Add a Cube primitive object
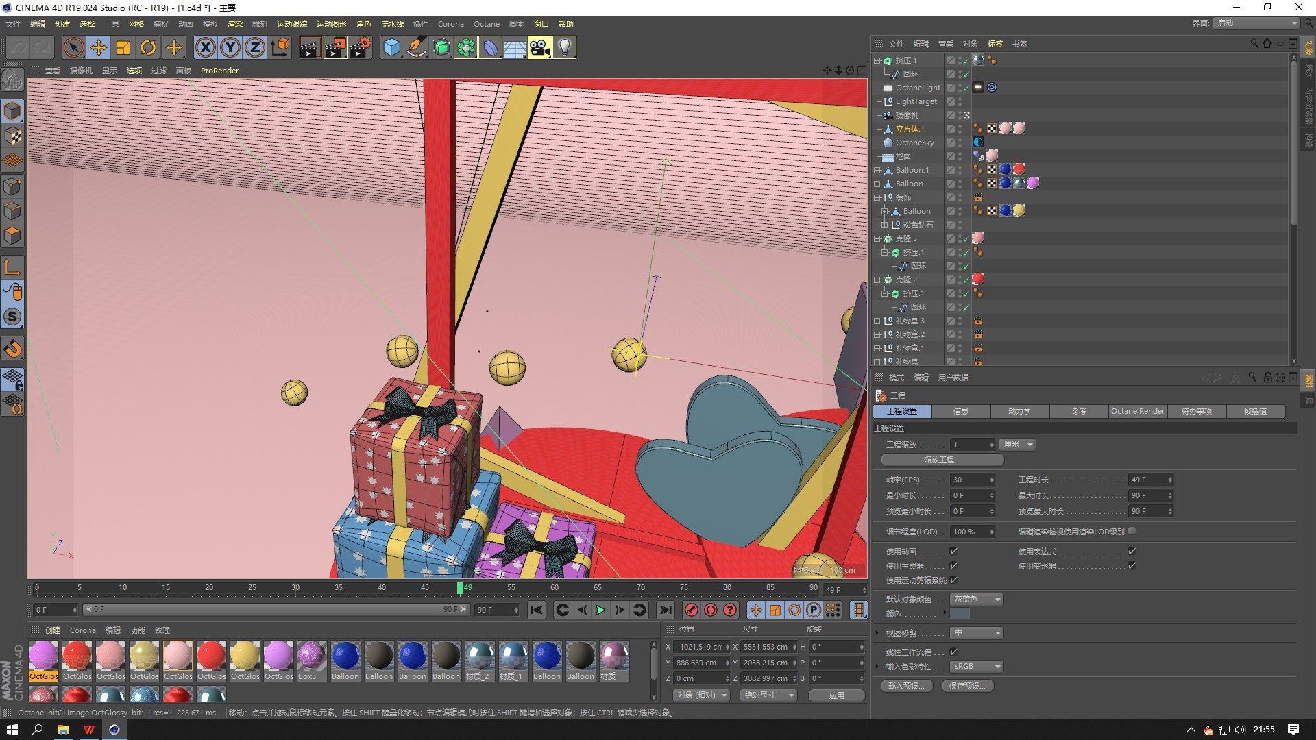Viewport: 1316px width, 740px height. [391, 47]
